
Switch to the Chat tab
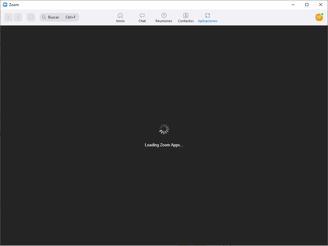click(x=142, y=18)
